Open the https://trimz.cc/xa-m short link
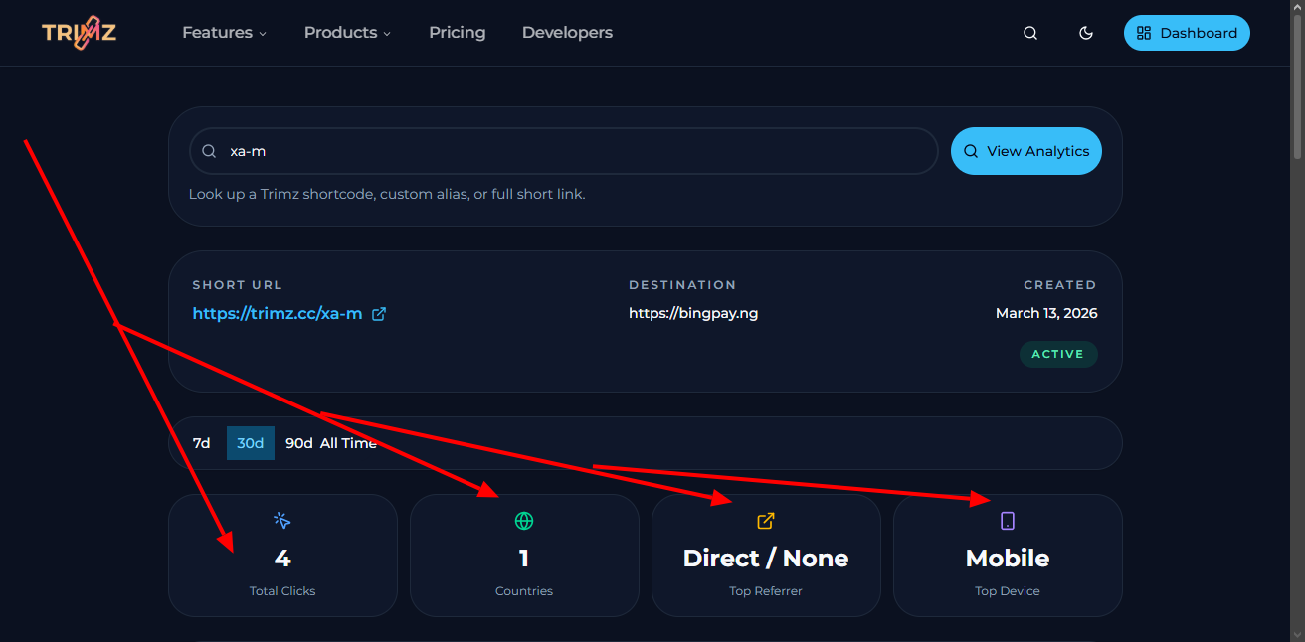Screen dimensions: 1305x642 coord(276,313)
